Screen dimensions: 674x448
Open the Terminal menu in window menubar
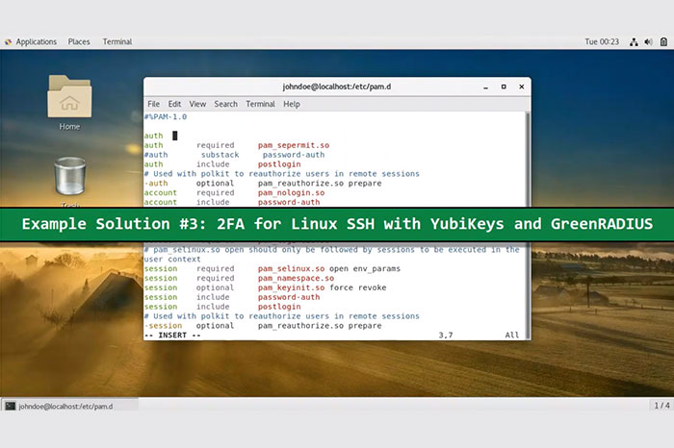pos(260,104)
